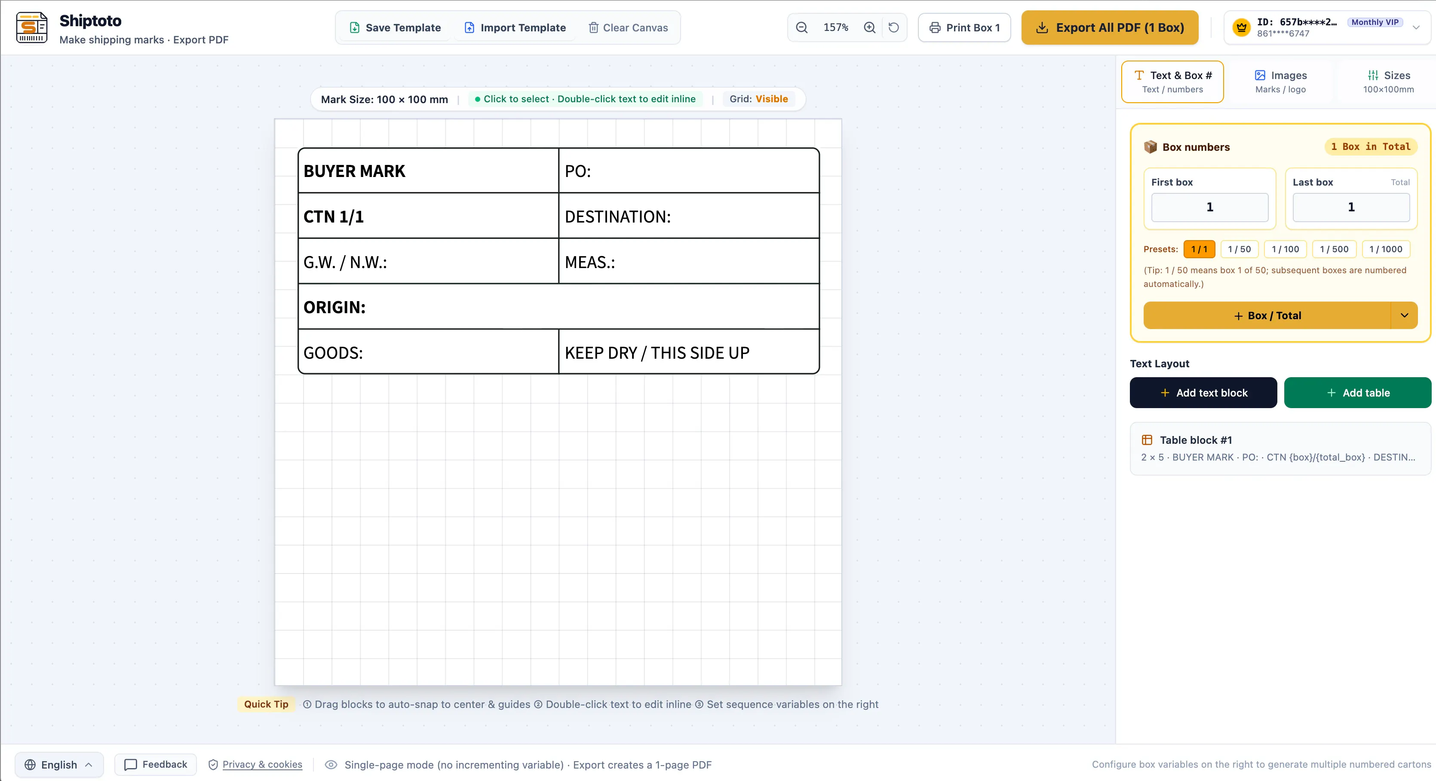Toggle grid visibility via Visible label
Screen dimensions: 1436x781
click(771, 99)
